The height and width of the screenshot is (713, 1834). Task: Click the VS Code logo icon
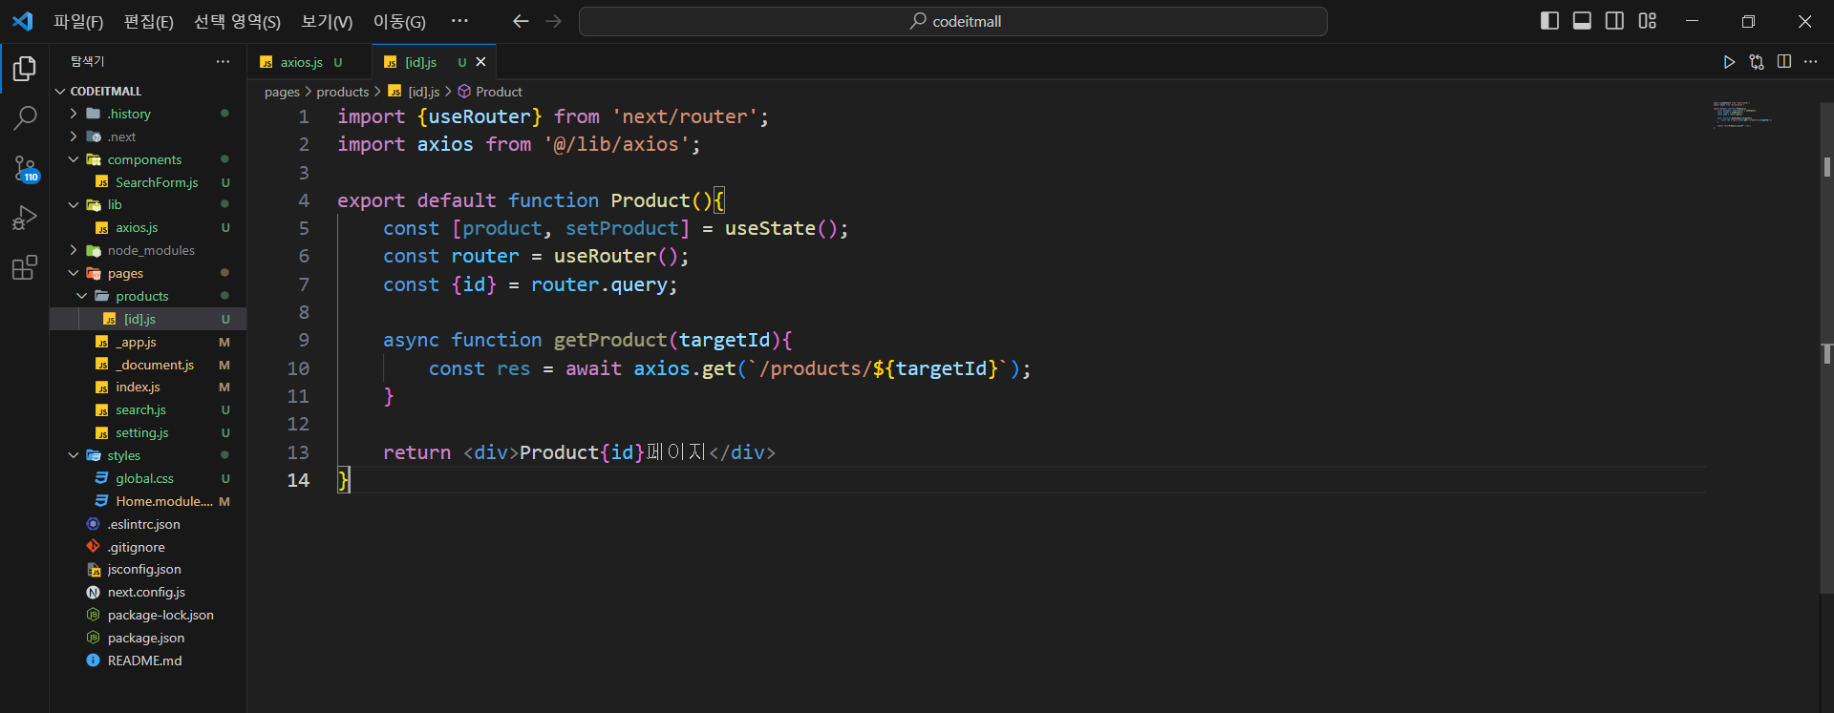point(23,21)
